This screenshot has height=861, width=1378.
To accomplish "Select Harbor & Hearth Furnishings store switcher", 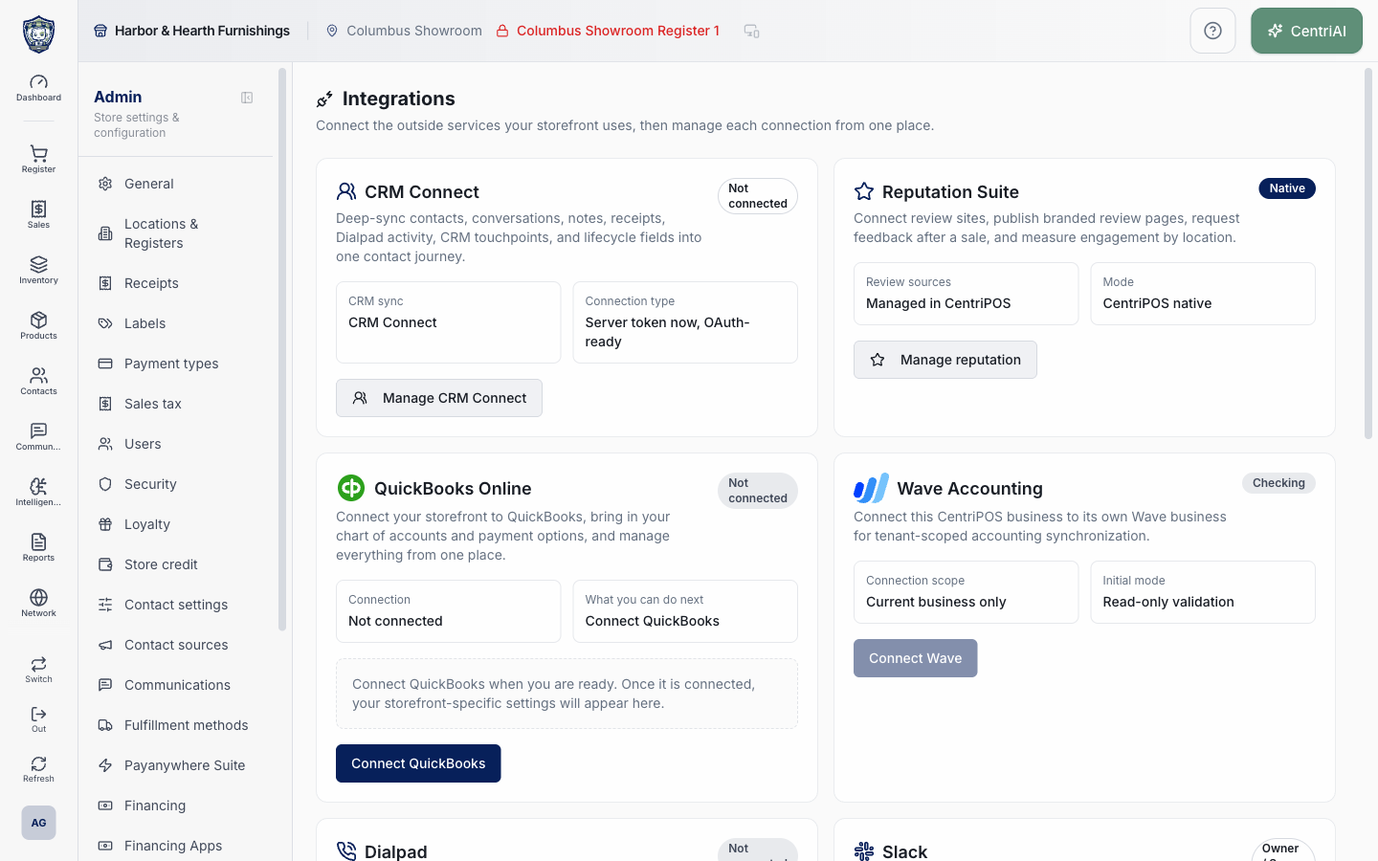I will (191, 31).
